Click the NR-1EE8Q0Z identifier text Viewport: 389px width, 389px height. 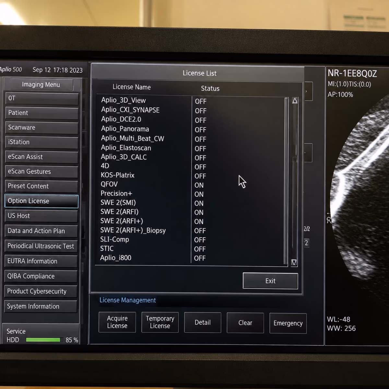[352, 74]
